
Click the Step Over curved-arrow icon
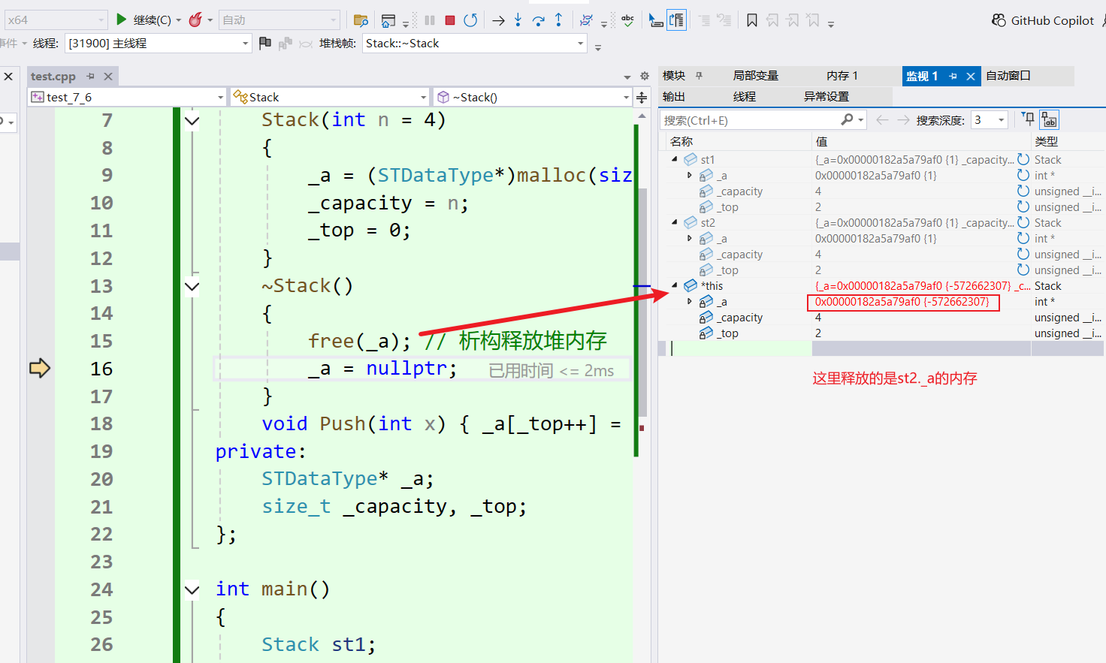(x=538, y=20)
